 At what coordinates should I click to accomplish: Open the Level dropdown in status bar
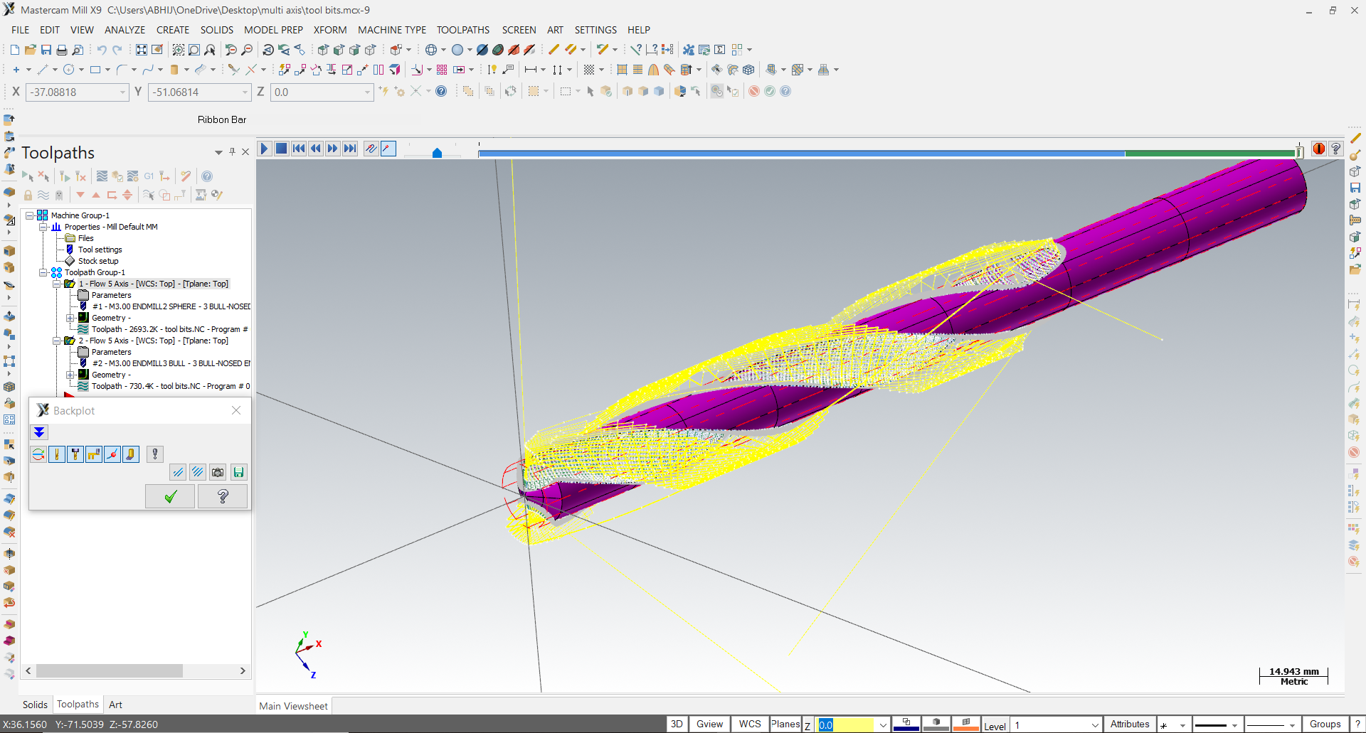point(1095,724)
